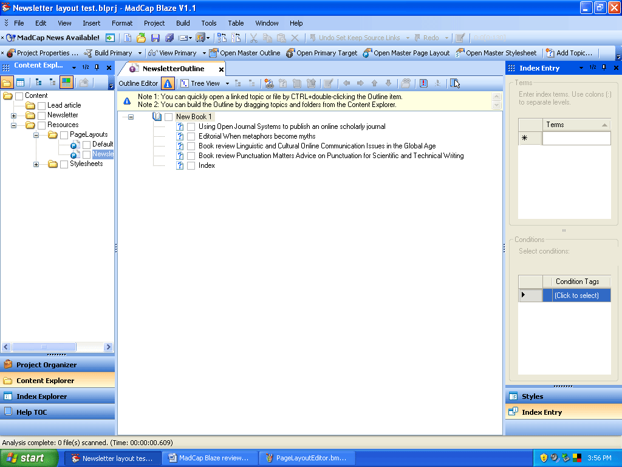Collapse the PageLayouts folder node

(x=36, y=135)
